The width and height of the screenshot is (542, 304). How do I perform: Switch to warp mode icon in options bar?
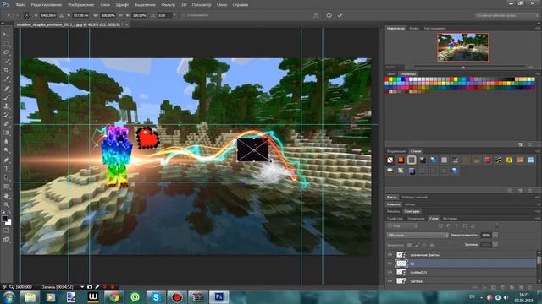point(316,15)
